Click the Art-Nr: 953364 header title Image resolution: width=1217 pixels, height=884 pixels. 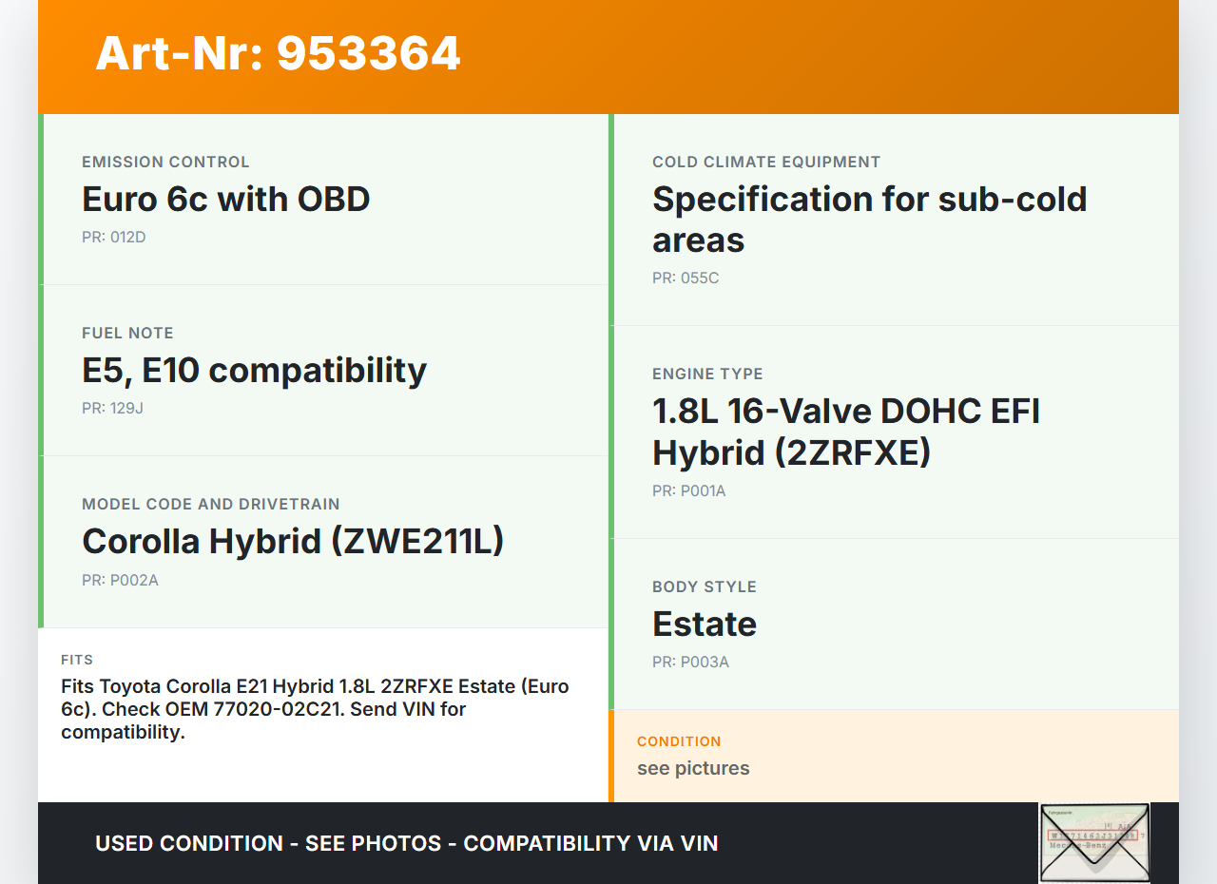[x=278, y=53]
